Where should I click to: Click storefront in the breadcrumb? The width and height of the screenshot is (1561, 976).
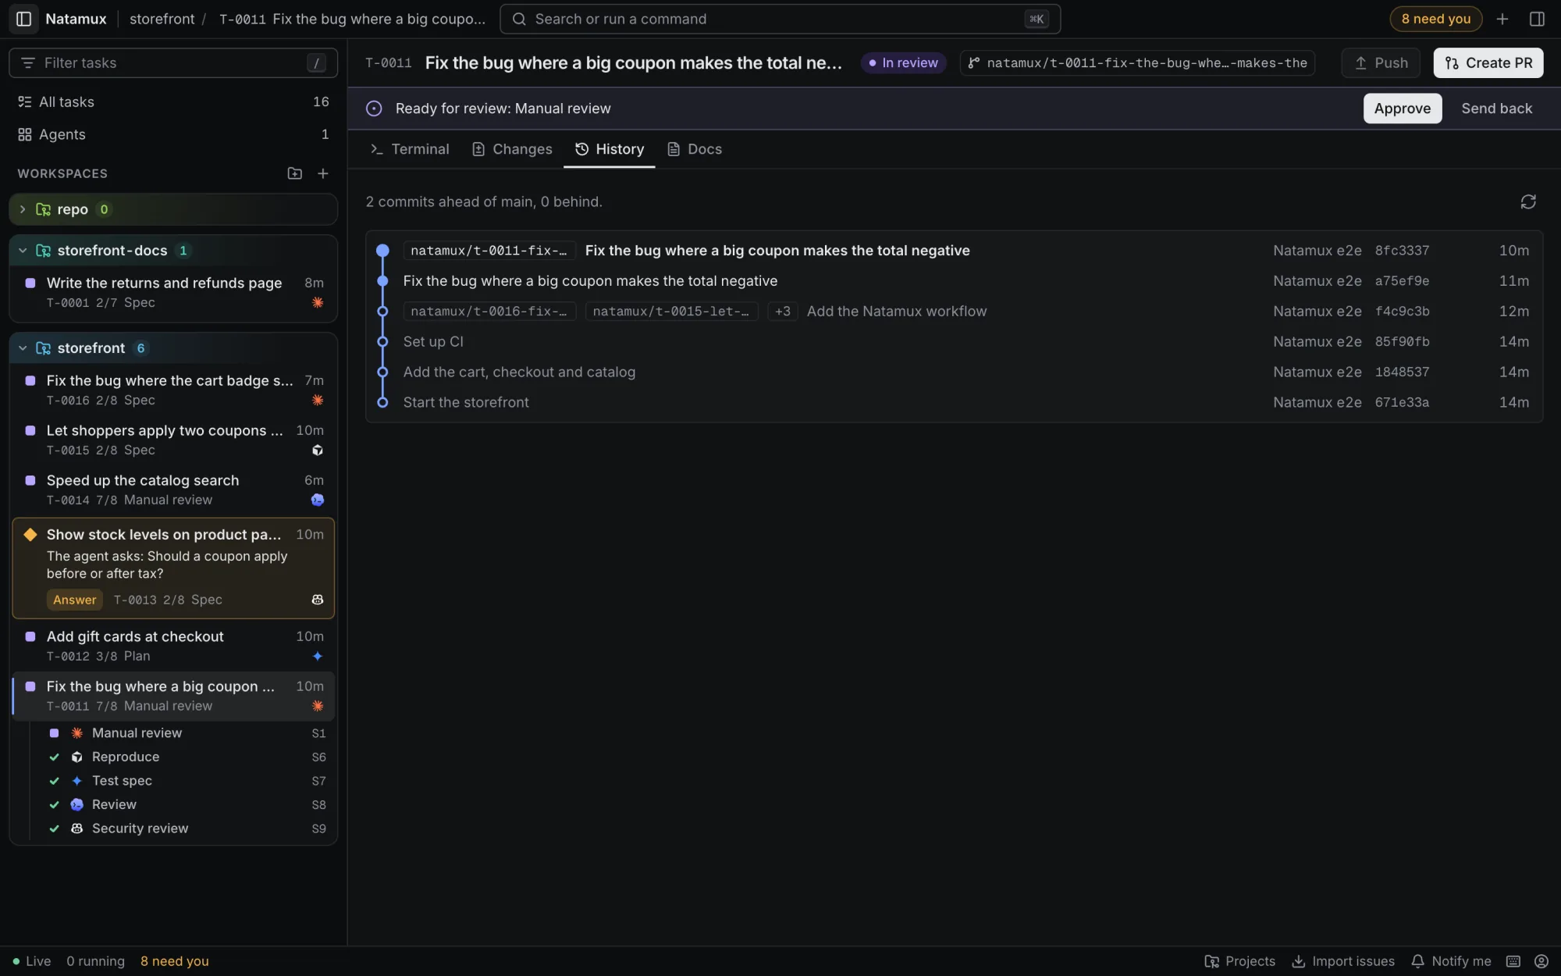tap(162, 19)
